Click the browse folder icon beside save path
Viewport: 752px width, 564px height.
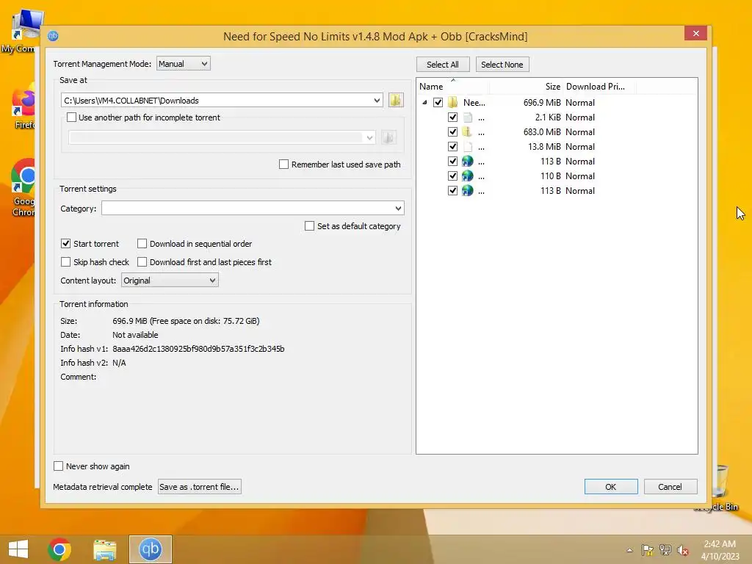click(396, 100)
